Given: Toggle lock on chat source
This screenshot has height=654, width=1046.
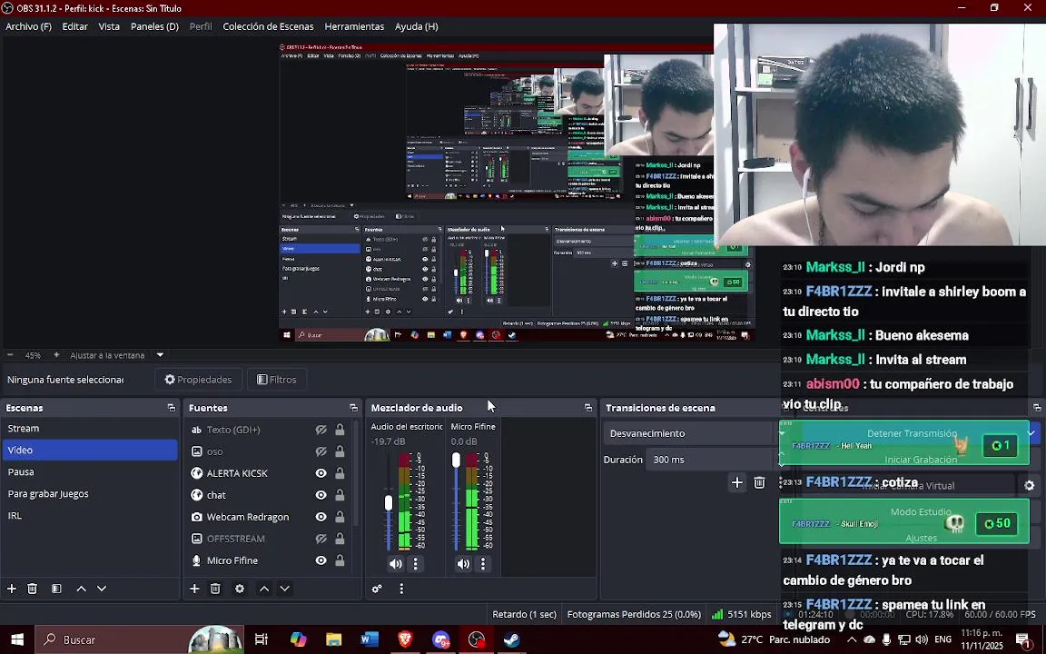Looking at the screenshot, I should click(x=340, y=495).
